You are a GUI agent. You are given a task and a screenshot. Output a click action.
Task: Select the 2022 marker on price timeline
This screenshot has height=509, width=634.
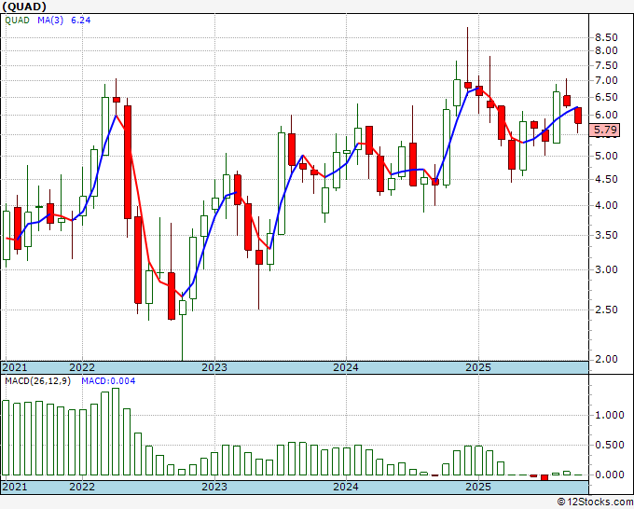[x=82, y=367]
